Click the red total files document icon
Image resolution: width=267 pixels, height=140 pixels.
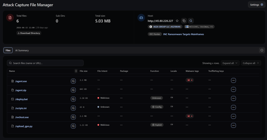point(10,18)
